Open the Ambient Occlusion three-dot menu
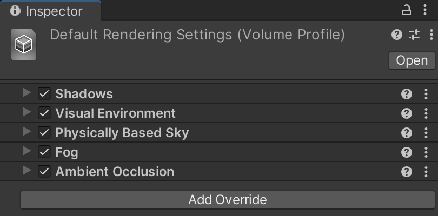Viewport: 438px width, 216px height. point(426,172)
